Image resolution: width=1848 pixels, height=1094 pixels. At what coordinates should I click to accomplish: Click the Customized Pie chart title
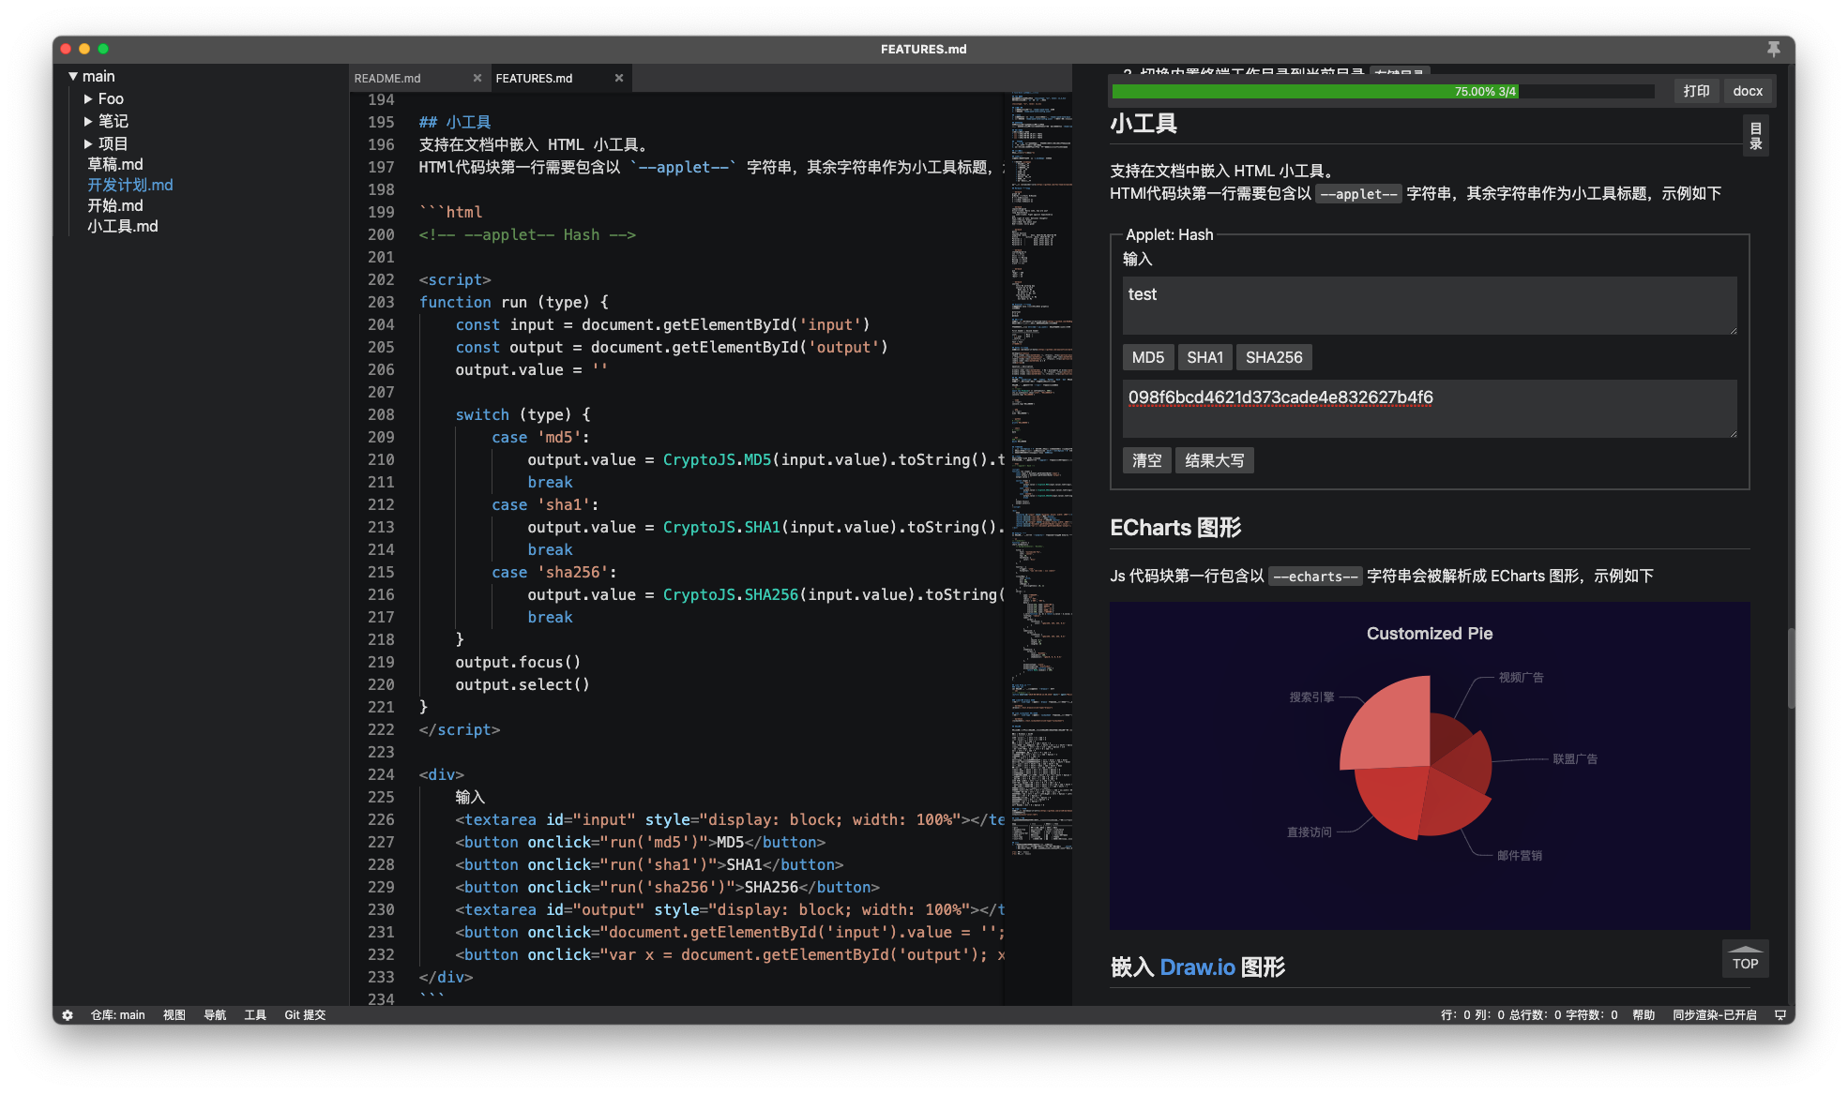pos(1429,634)
